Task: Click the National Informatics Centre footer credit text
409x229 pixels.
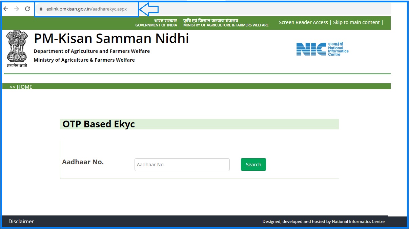Action: click(x=324, y=221)
